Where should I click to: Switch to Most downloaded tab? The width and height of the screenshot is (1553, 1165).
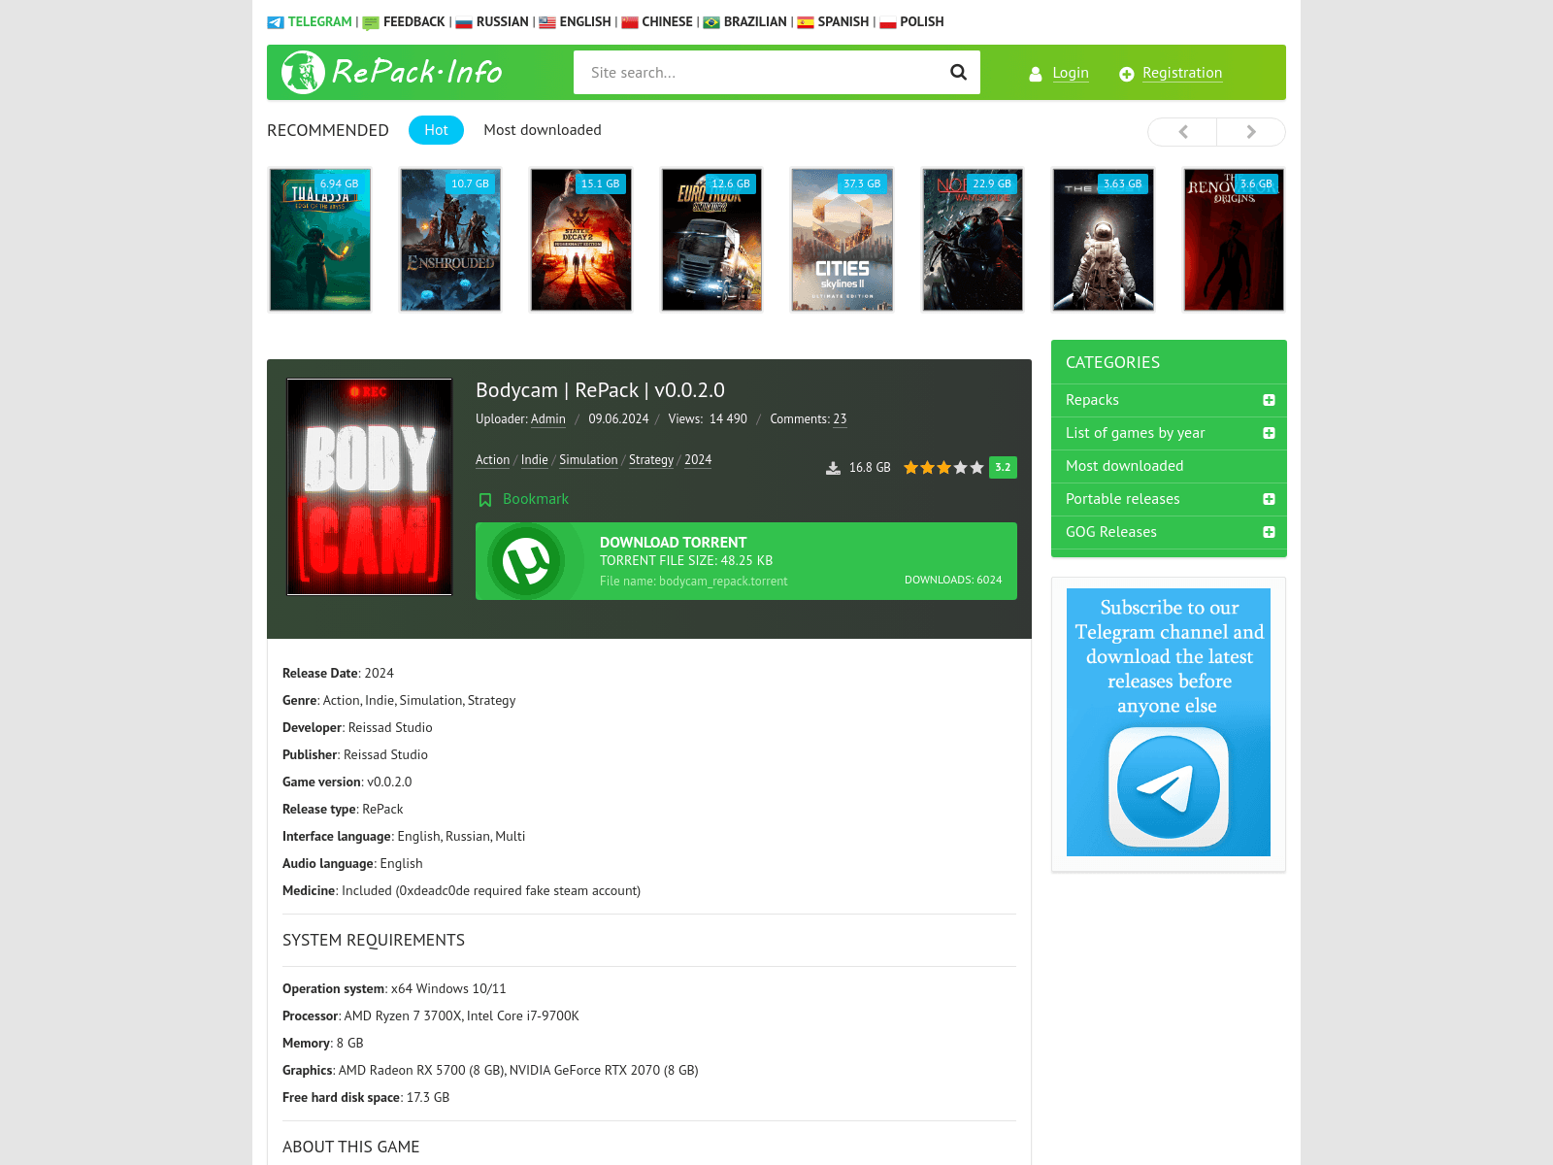click(543, 130)
